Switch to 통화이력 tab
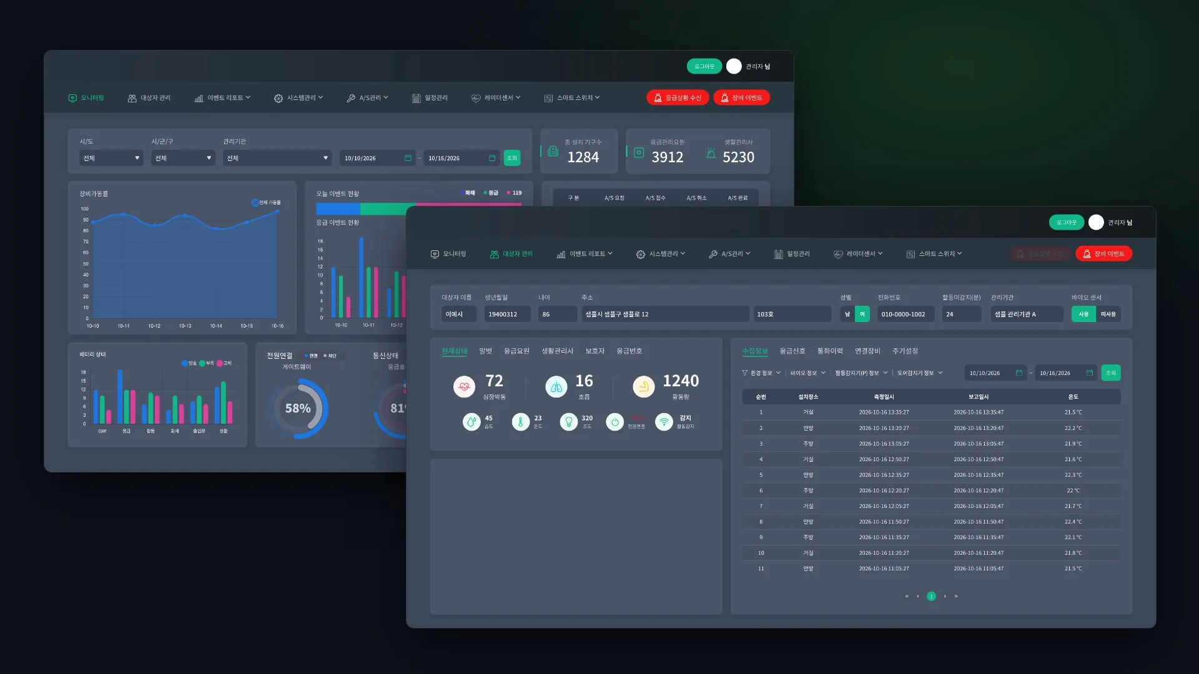The height and width of the screenshot is (674, 1199). coord(830,351)
